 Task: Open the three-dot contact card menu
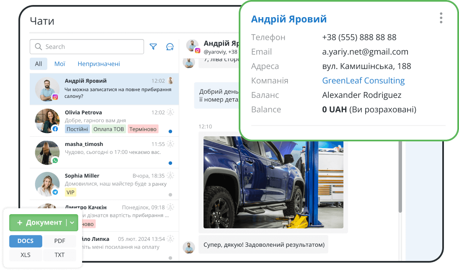441,18
